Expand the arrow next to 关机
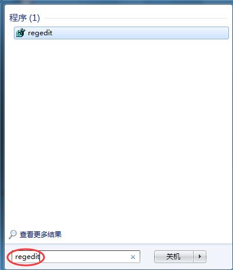Screen dimensions: 233x270 [200, 257]
